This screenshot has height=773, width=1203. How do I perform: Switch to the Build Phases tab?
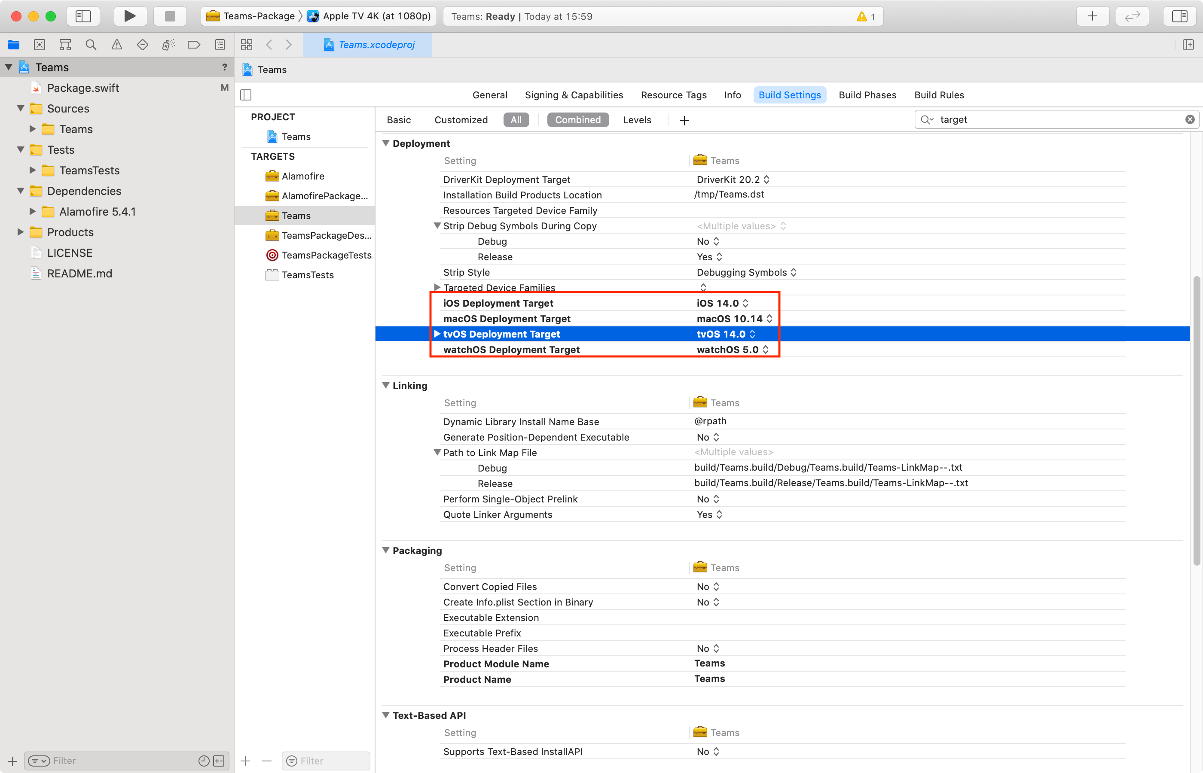[867, 95]
